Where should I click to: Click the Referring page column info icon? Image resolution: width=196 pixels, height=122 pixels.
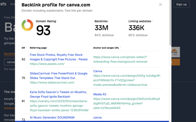48,47
